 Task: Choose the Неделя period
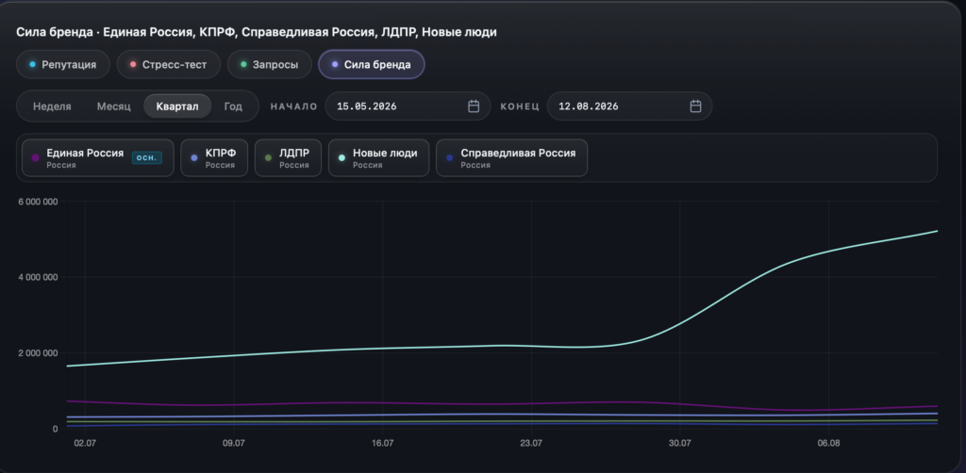point(52,106)
